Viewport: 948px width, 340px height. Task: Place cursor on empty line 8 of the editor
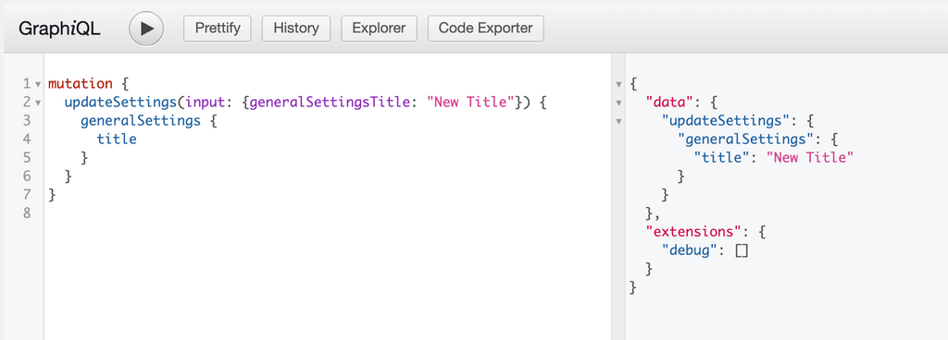(x=327, y=212)
